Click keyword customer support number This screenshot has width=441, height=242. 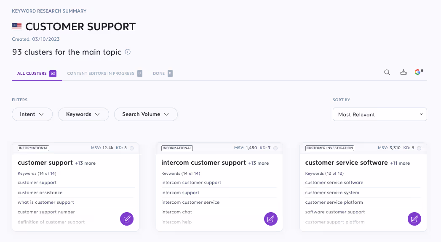46,212
